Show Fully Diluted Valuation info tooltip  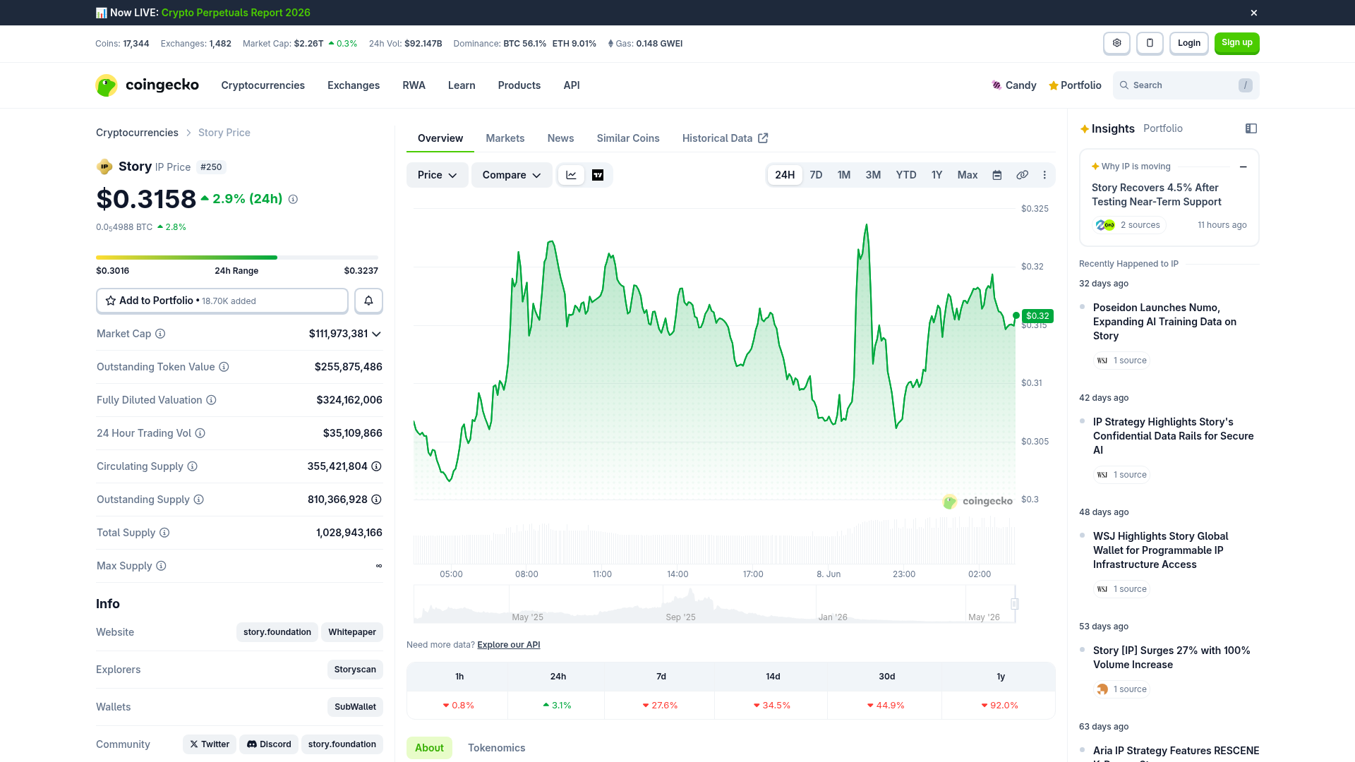pos(211,400)
